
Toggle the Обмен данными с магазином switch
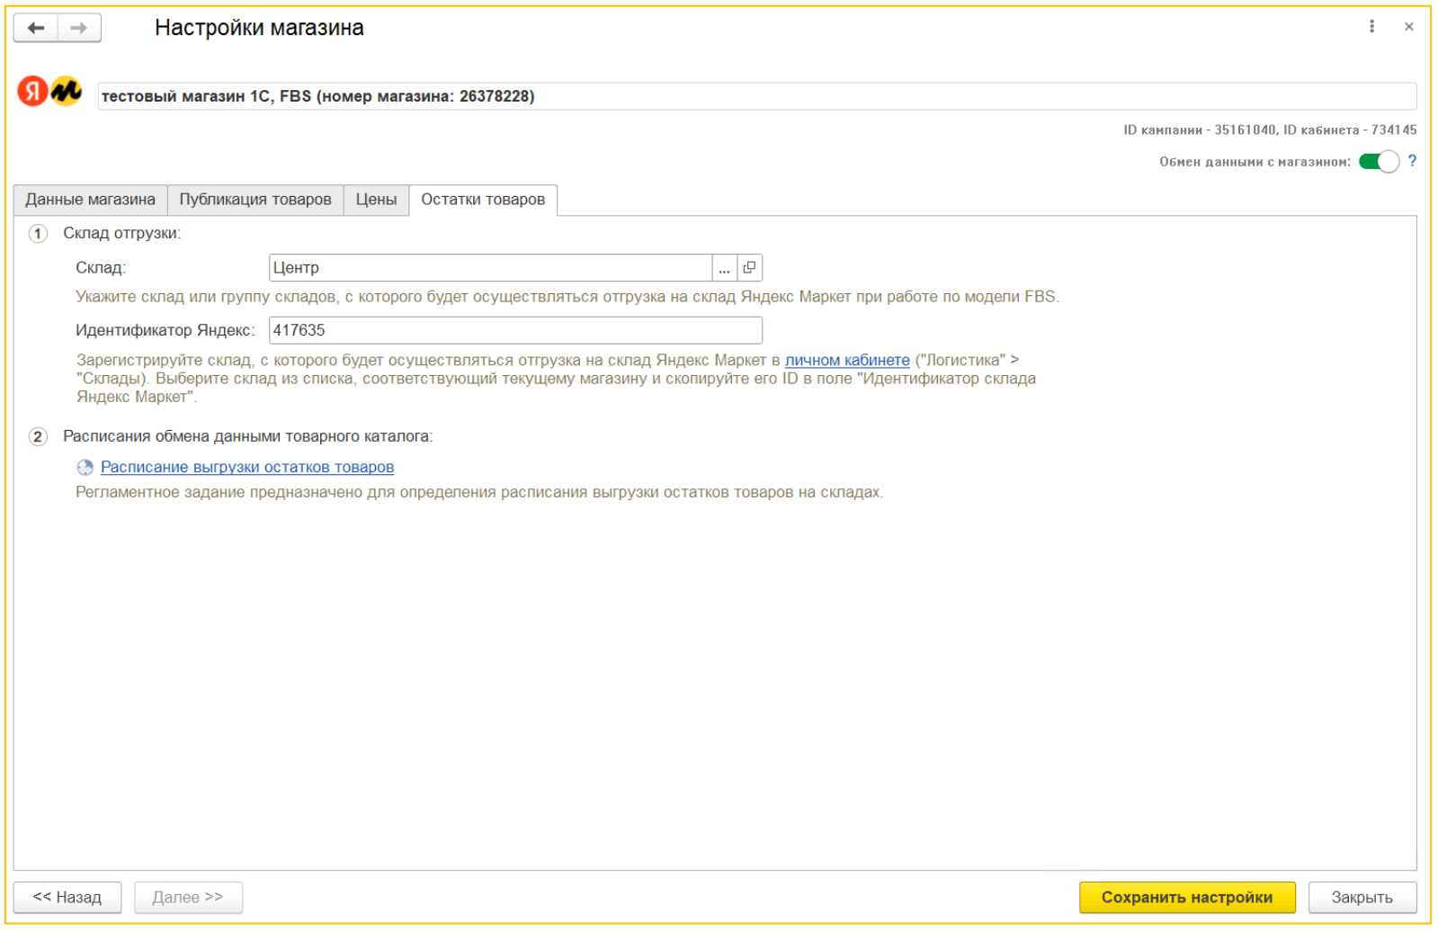pyautogui.click(x=1378, y=162)
